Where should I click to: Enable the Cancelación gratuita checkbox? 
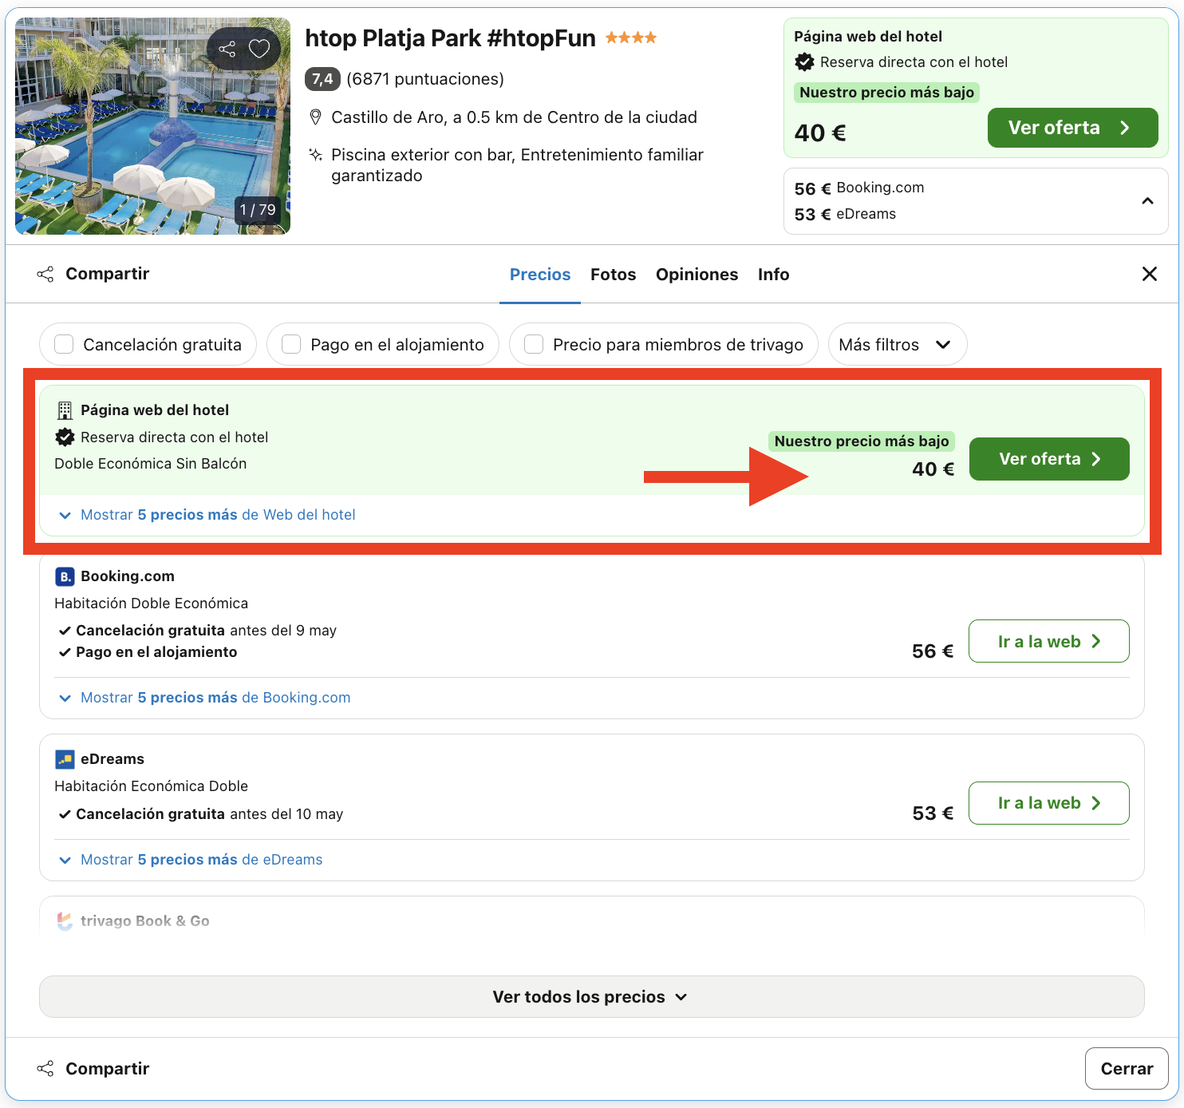coord(64,345)
